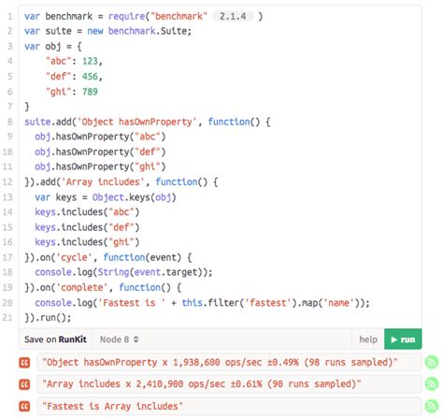Click the quote icon beside hasOwnProperty output

click(24, 363)
